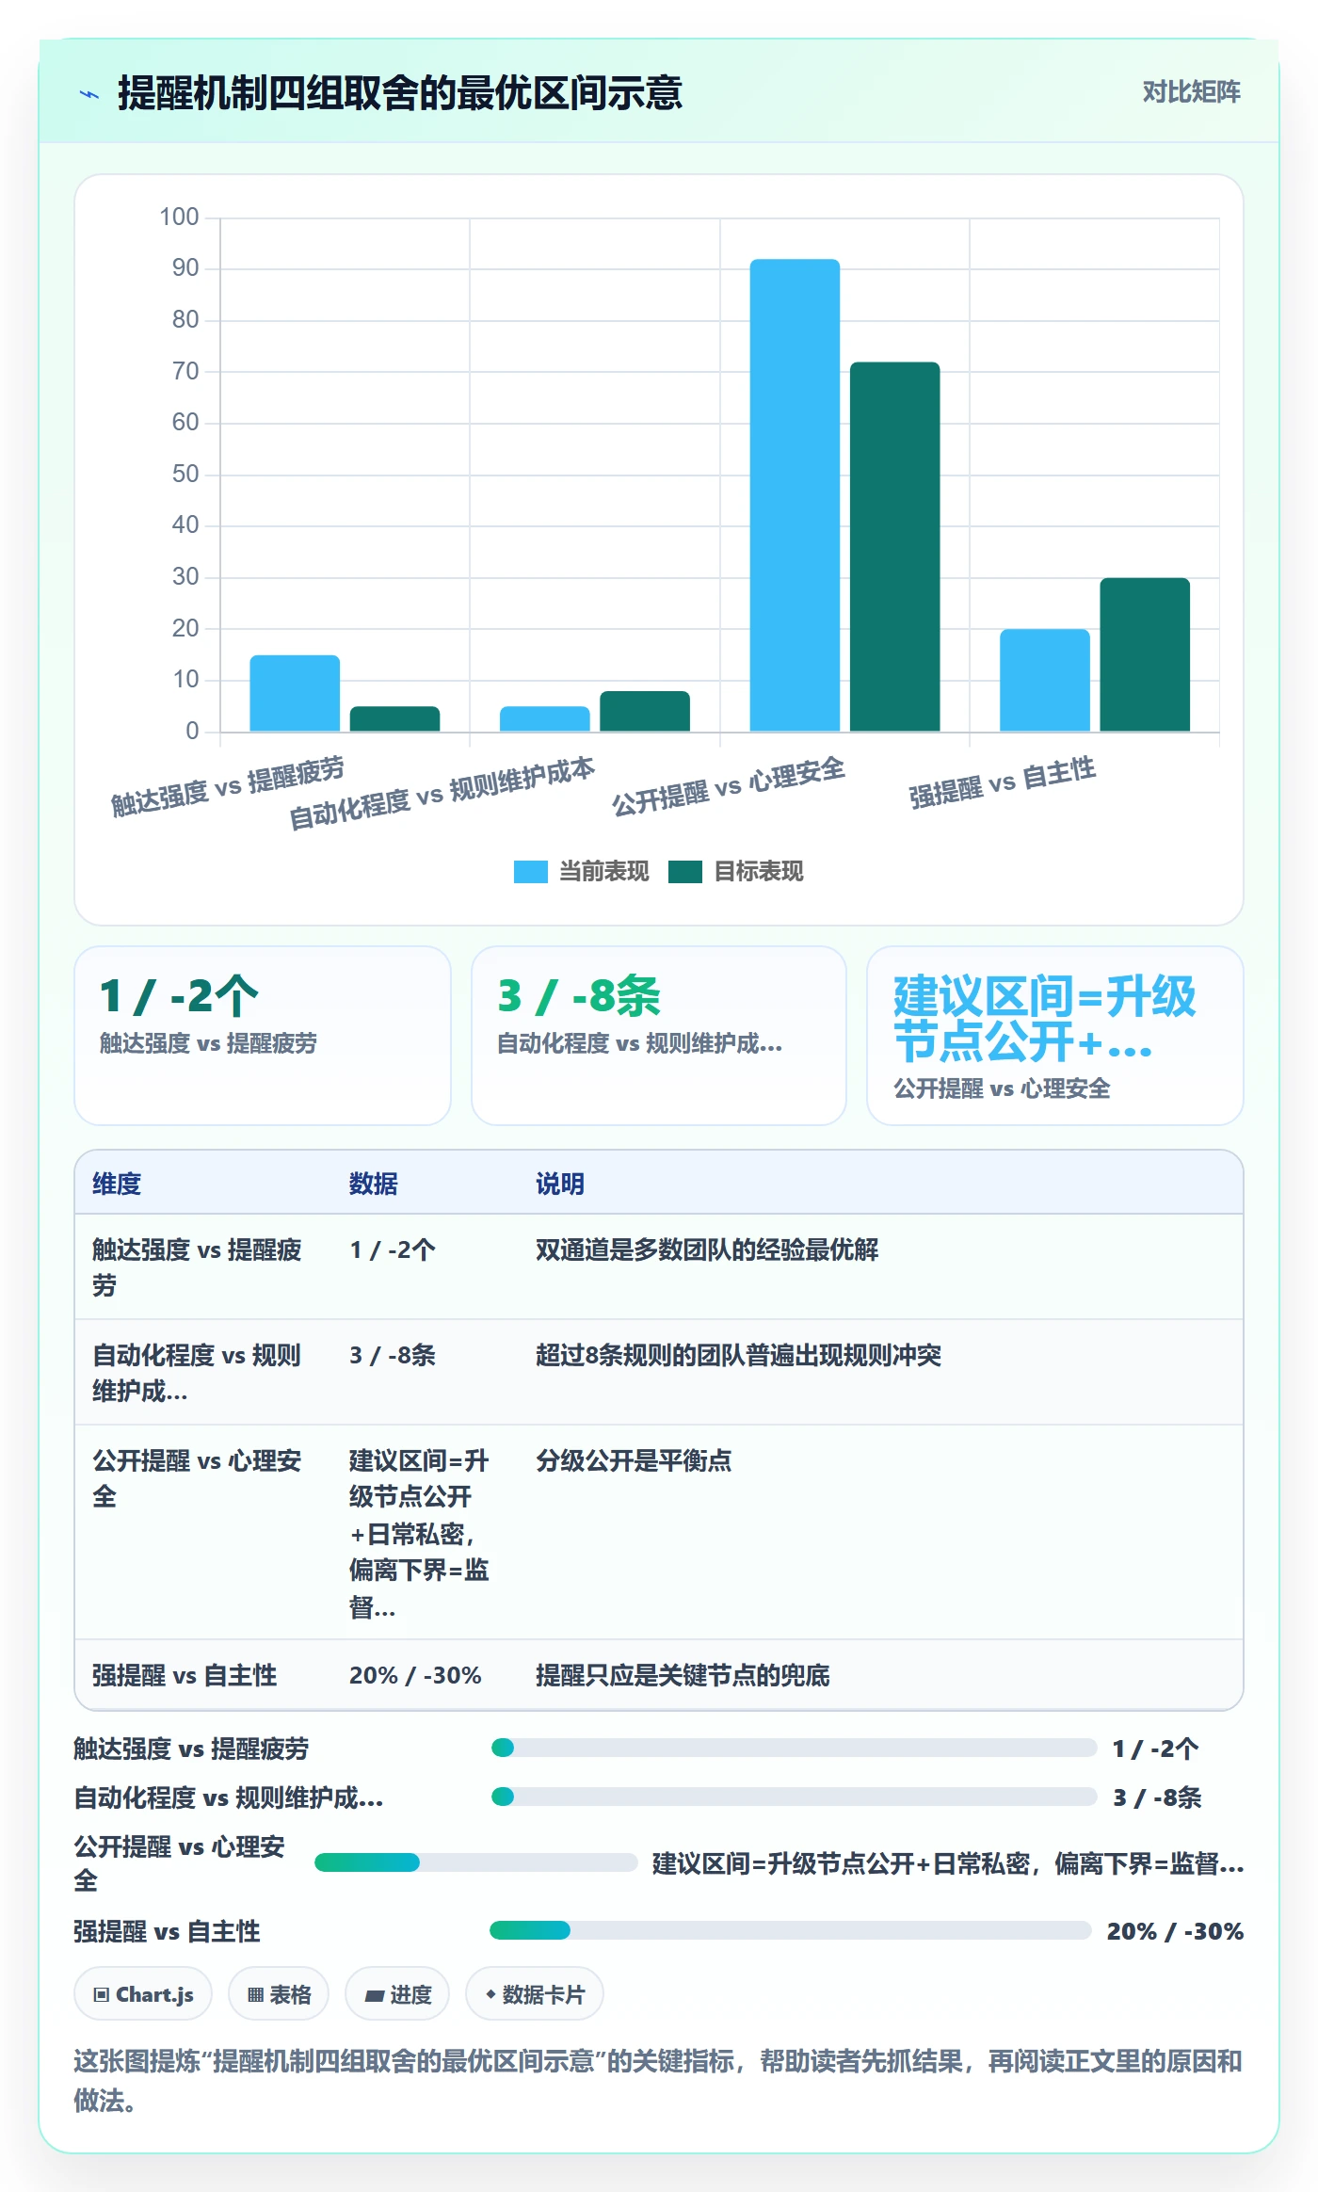Select the dark green 公开提醒 vs 心理安全 bar

pos(894,547)
